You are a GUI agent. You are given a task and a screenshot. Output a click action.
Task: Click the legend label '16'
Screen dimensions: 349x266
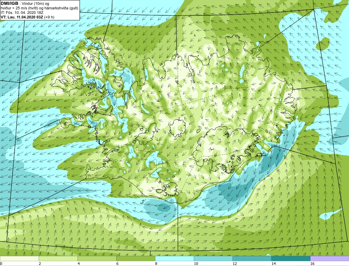click(312, 264)
